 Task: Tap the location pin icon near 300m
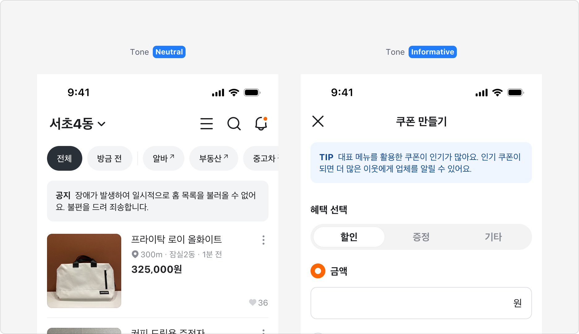[135, 254]
